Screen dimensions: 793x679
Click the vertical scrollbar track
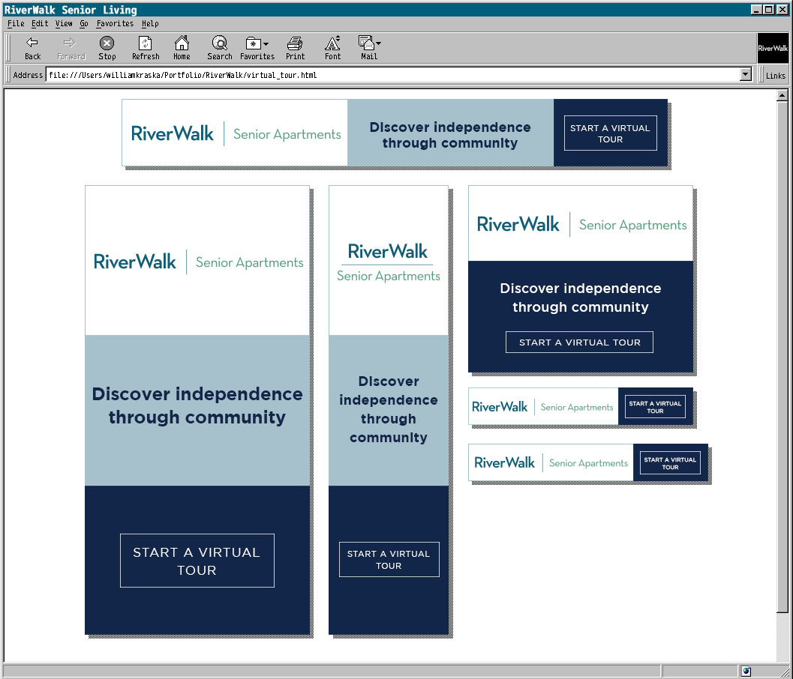(782, 636)
